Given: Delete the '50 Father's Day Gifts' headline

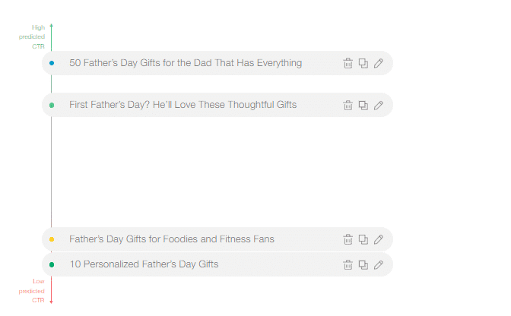Looking at the screenshot, I should 348,63.
